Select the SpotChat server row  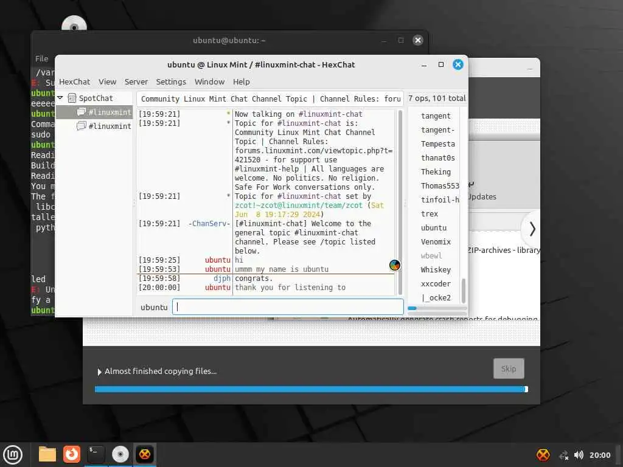94,98
